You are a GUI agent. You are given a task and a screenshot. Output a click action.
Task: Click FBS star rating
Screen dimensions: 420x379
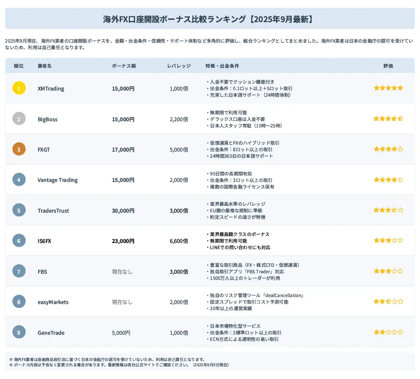(388, 271)
